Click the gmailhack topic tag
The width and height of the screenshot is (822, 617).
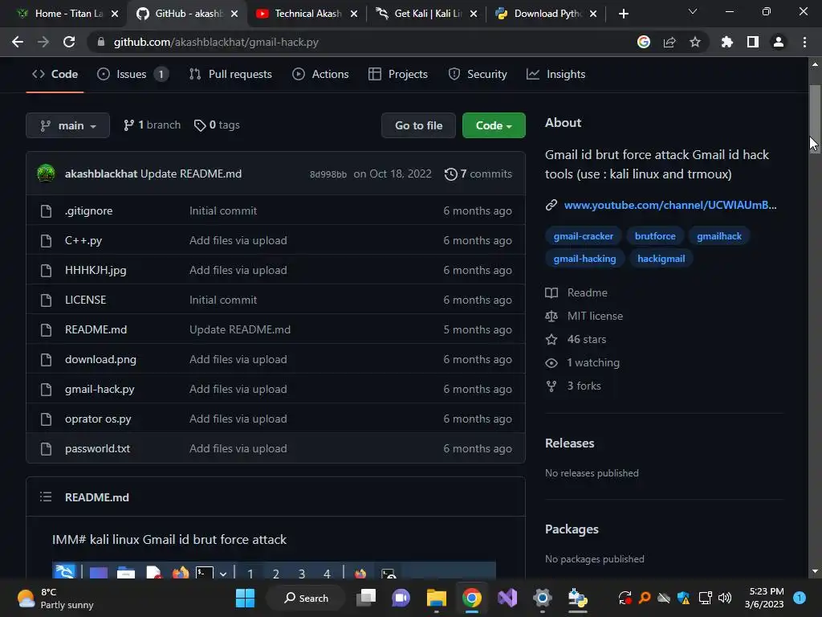click(x=719, y=236)
